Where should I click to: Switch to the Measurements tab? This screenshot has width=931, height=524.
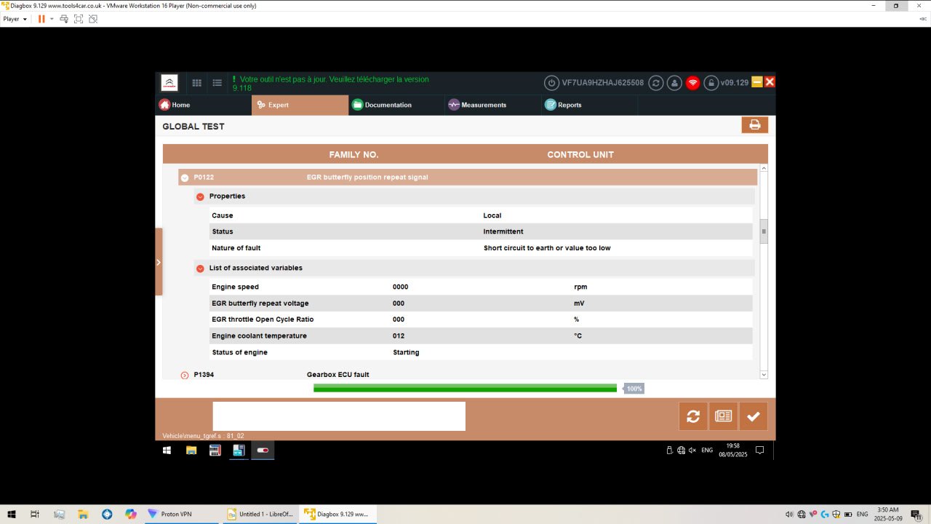pos(494,105)
